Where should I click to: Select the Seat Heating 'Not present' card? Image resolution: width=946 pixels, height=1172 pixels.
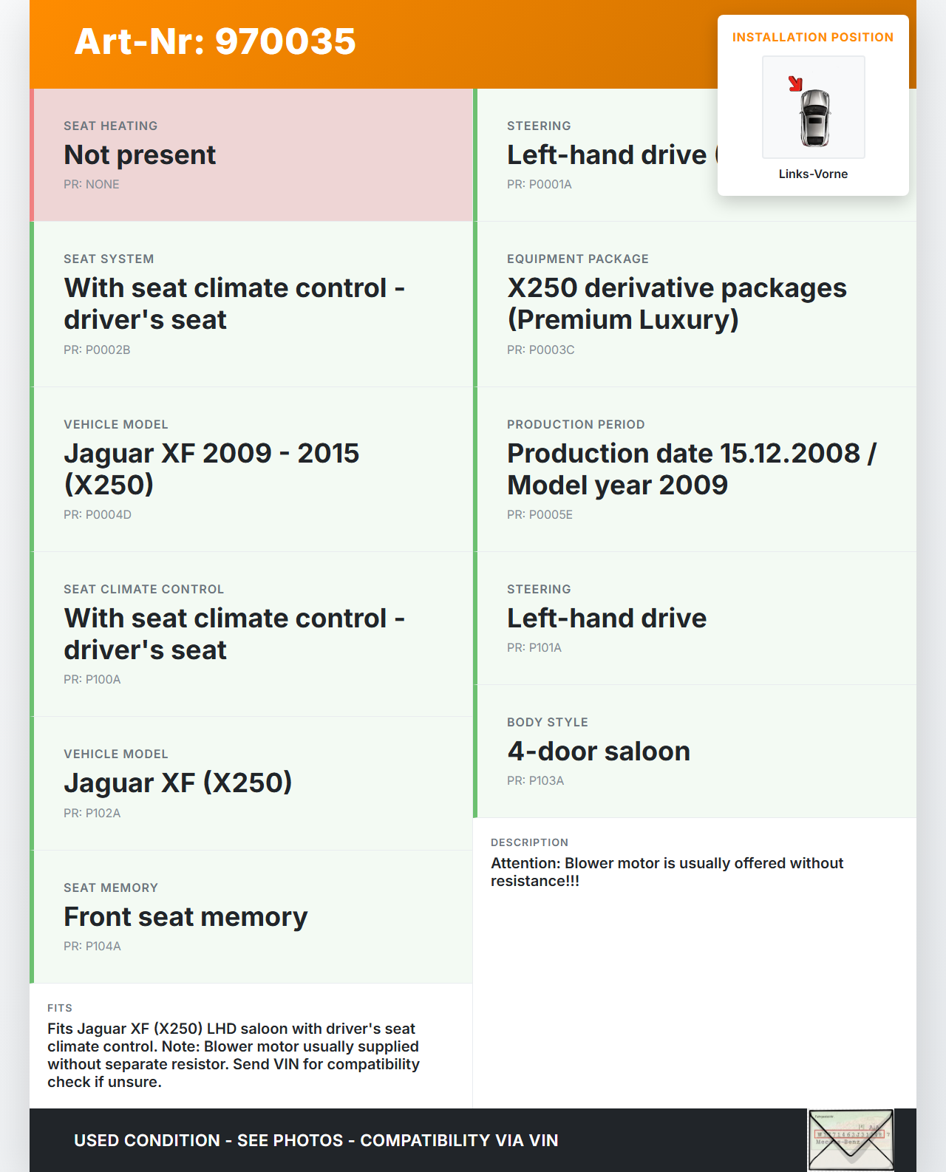(253, 155)
